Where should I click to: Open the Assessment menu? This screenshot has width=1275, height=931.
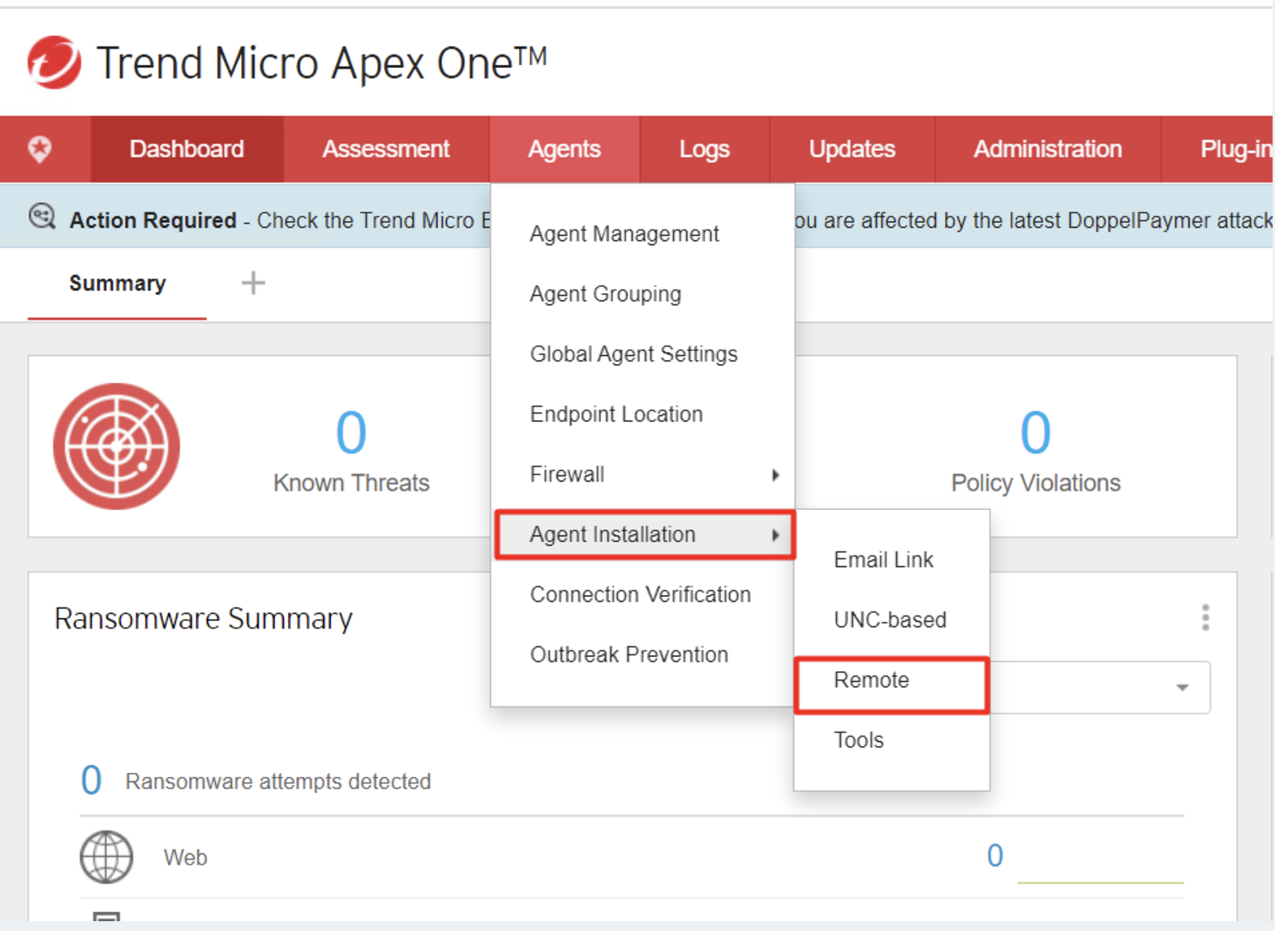pos(386,149)
